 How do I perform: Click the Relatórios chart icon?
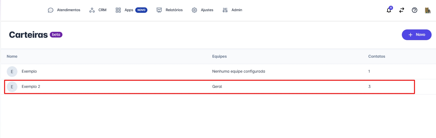click(159, 10)
